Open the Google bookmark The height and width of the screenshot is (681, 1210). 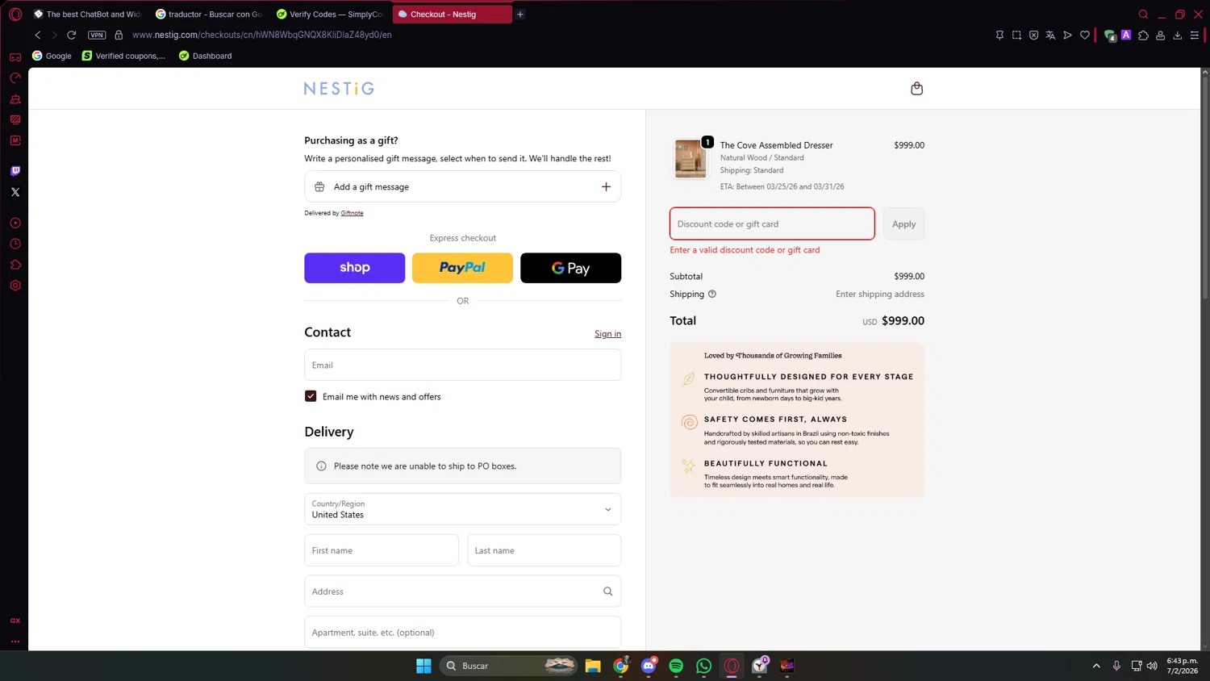pos(52,56)
